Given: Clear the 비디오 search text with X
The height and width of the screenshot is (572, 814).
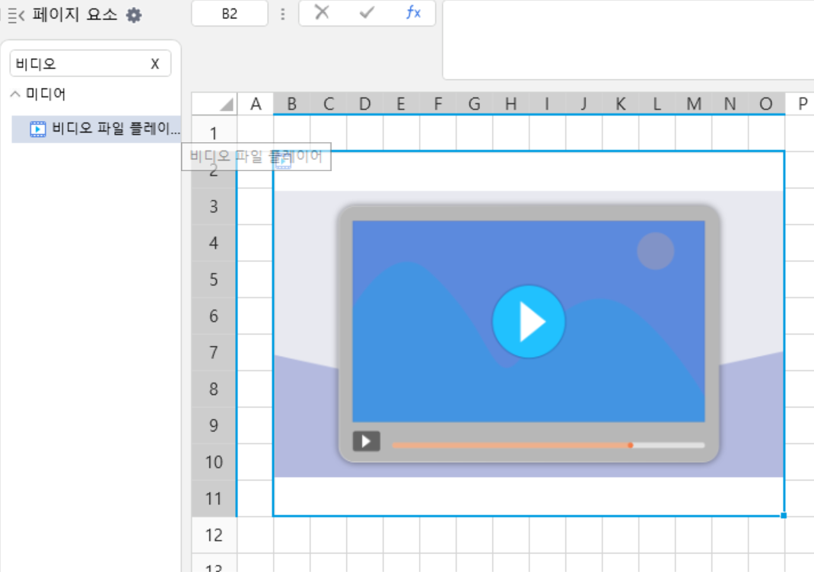Looking at the screenshot, I should coord(154,64).
